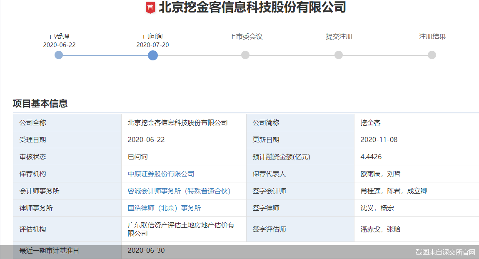The height and width of the screenshot is (259, 479).
Task: Click the 提交注册 stage label
Action: 339,37
